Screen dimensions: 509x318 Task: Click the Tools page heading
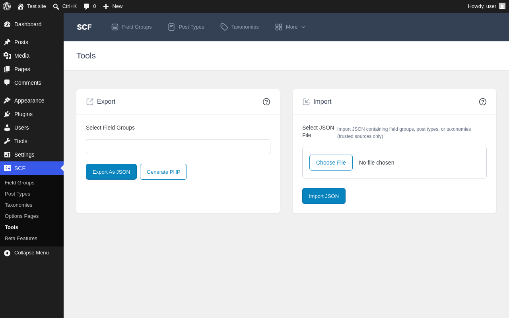tap(86, 56)
